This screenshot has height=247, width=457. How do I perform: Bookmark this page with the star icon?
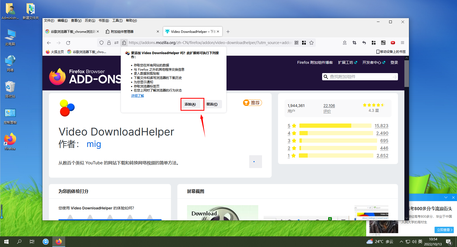(311, 43)
